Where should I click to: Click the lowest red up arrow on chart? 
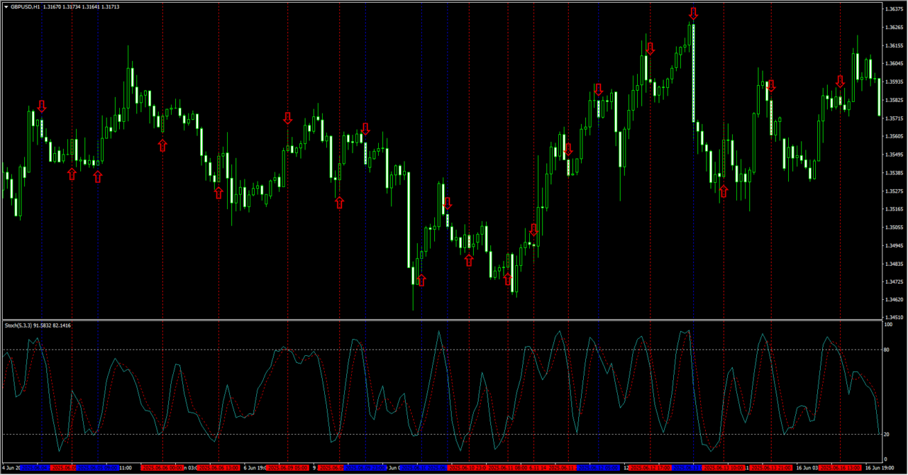[421, 280]
